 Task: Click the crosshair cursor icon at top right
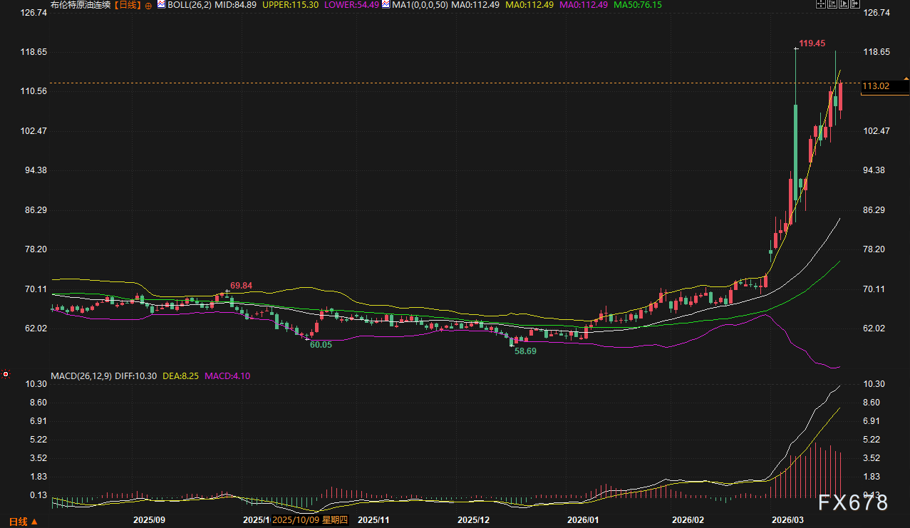point(819,4)
